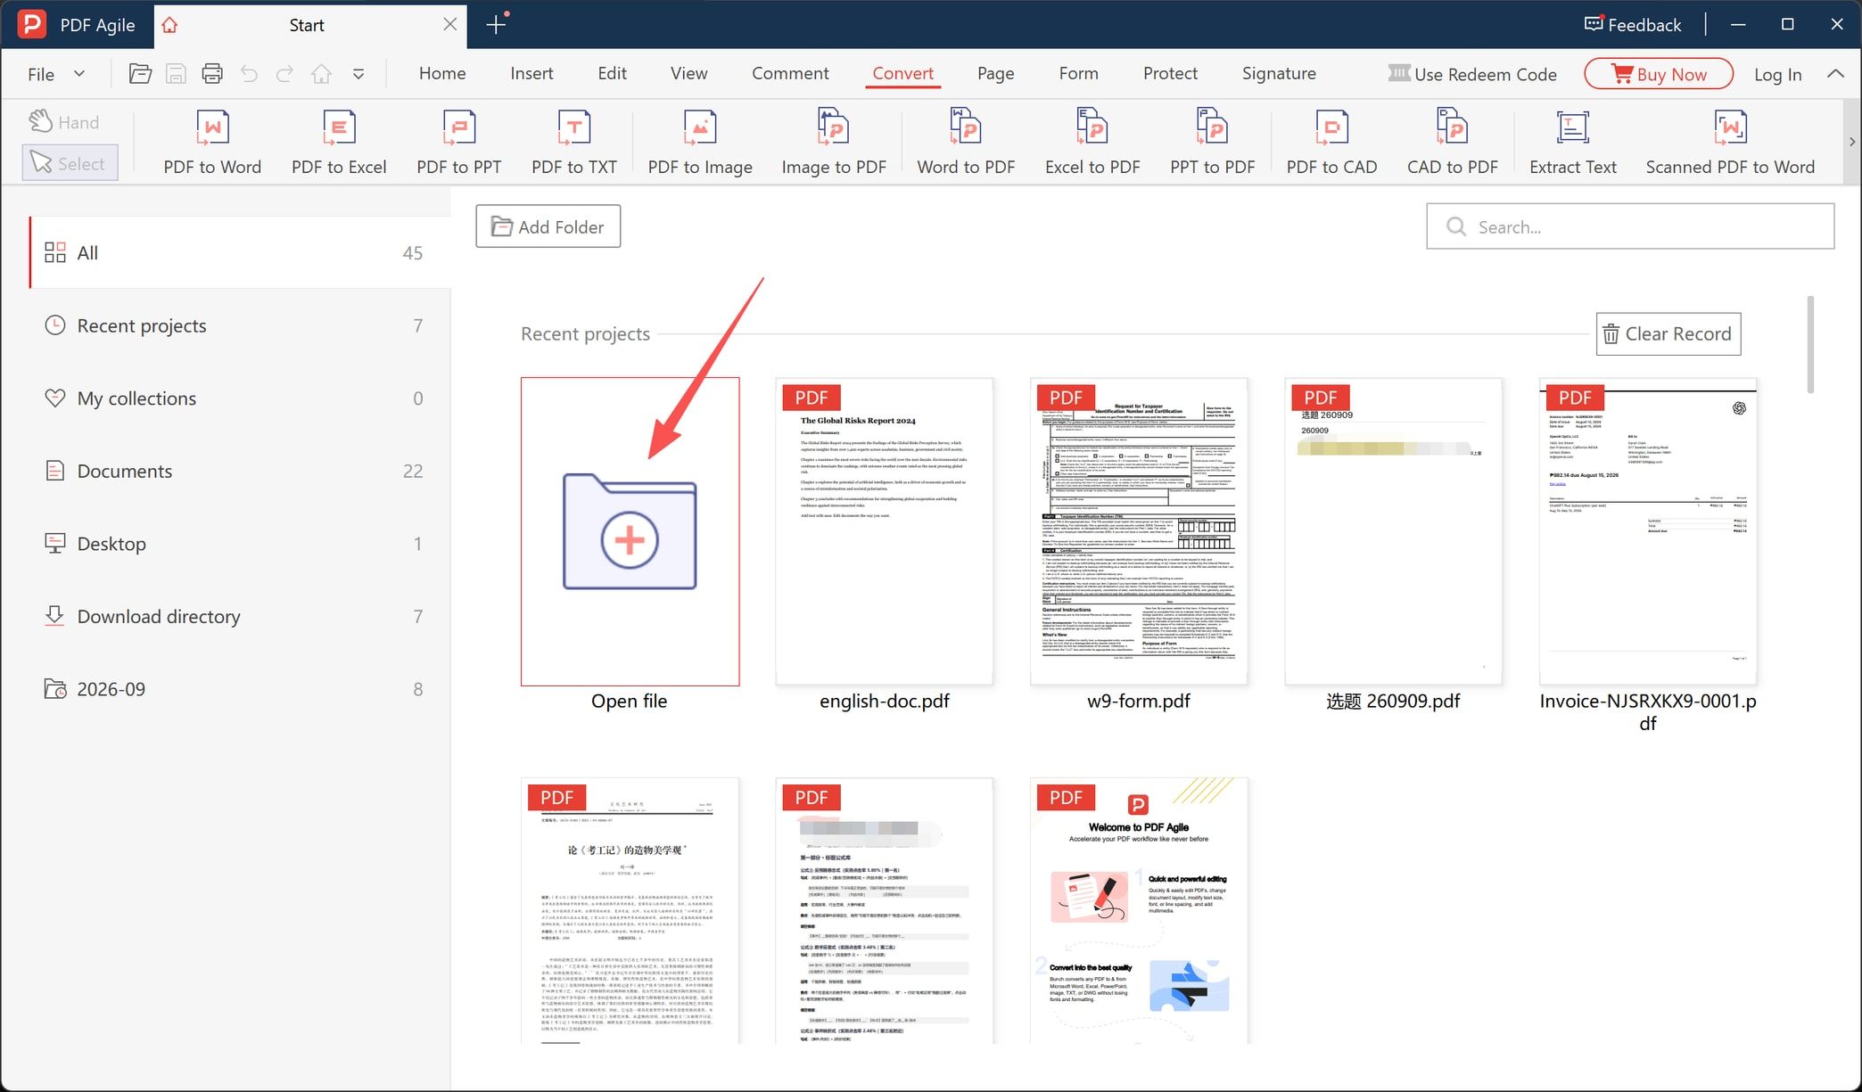The image size is (1862, 1092).
Task: Activate the Select cursor tool
Action: (70, 163)
